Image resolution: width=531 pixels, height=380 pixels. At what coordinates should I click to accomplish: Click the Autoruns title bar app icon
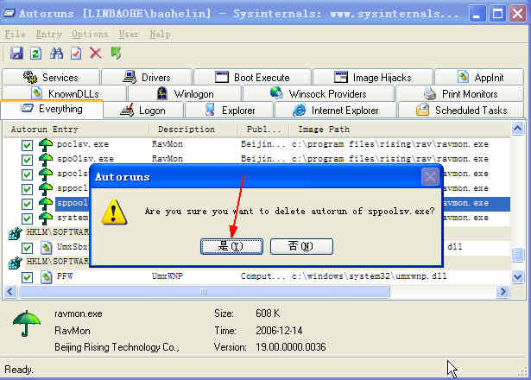click(9, 14)
